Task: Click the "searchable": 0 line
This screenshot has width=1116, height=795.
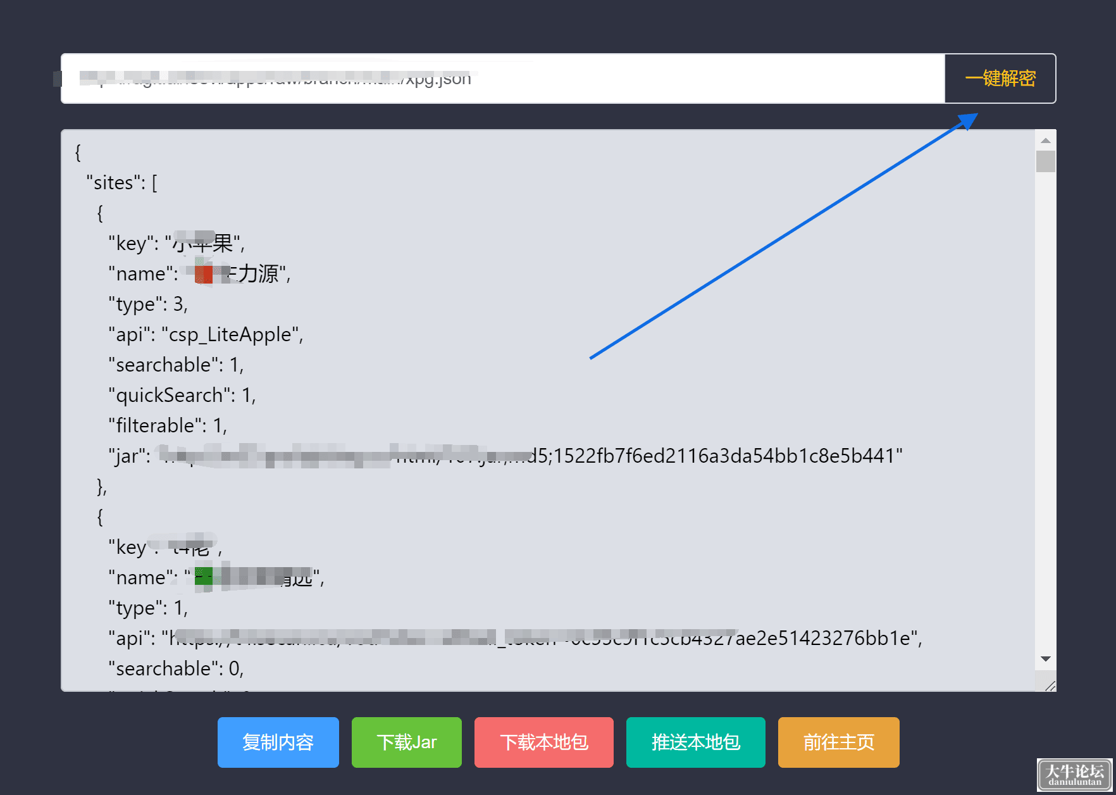Action: pyautogui.click(x=176, y=668)
